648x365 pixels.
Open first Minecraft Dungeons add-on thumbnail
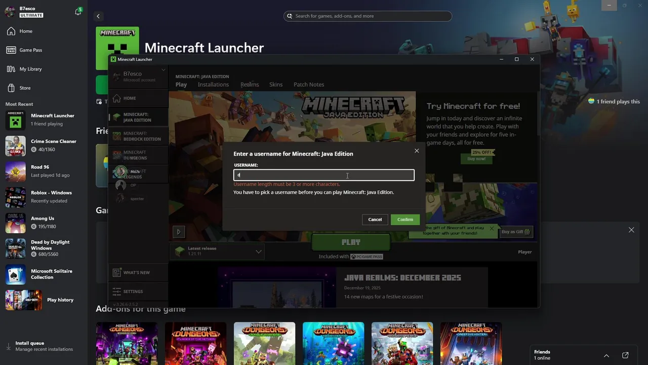click(127, 343)
